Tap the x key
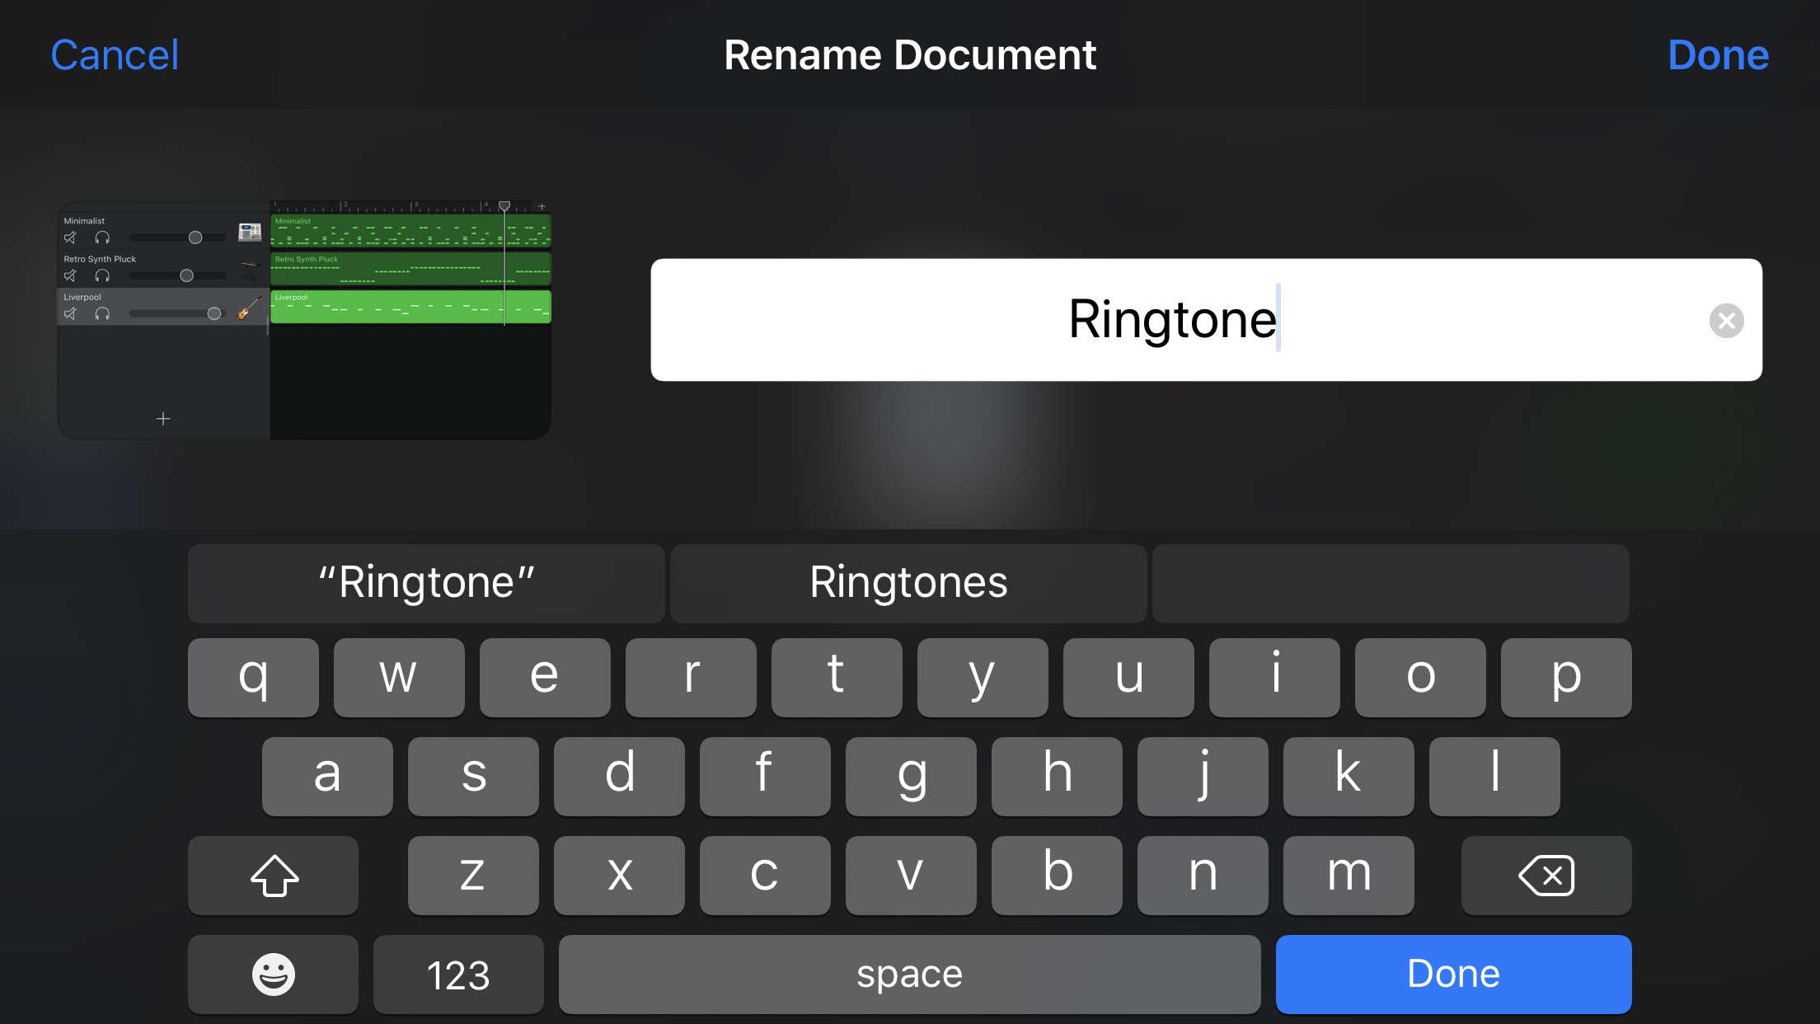The height and width of the screenshot is (1024, 1820). (619, 875)
